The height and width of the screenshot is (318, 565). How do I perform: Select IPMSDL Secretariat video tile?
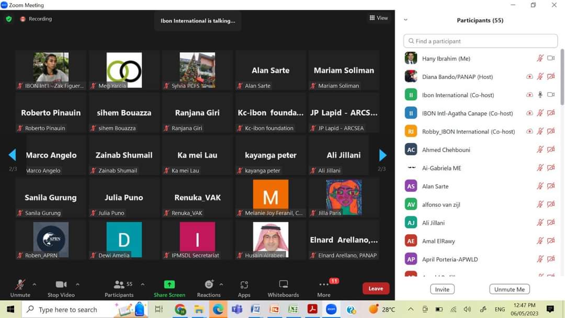pos(197,240)
